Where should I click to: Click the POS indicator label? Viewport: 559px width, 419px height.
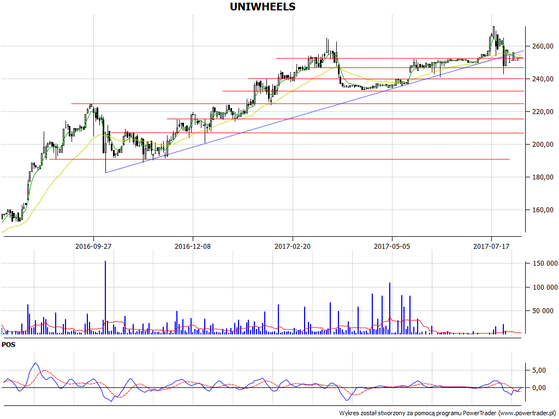9,345
